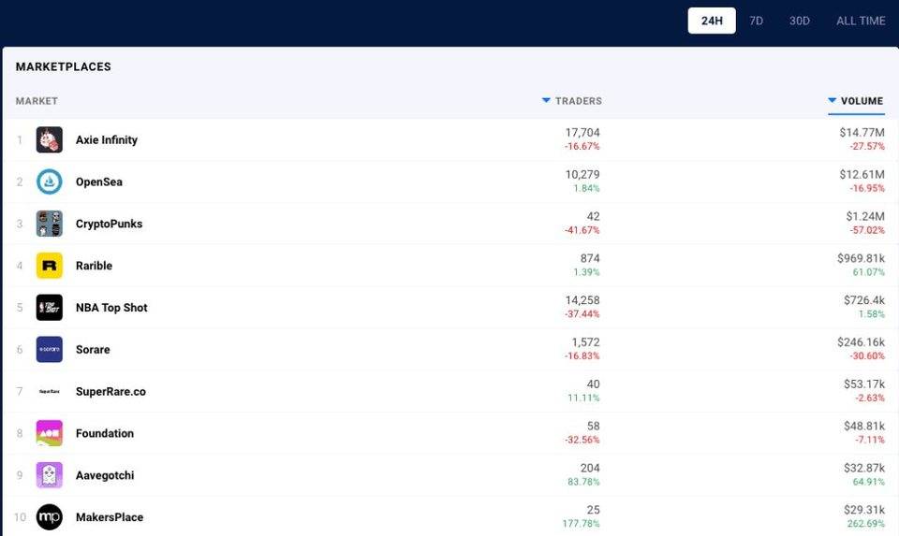Click the -41.67% traders change value
Viewport: 899px width, 536px height.
(x=582, y=230)
